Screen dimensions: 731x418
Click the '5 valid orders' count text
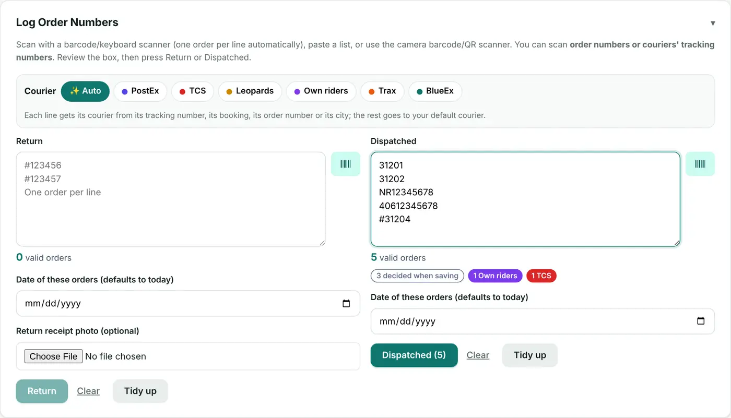398,258
